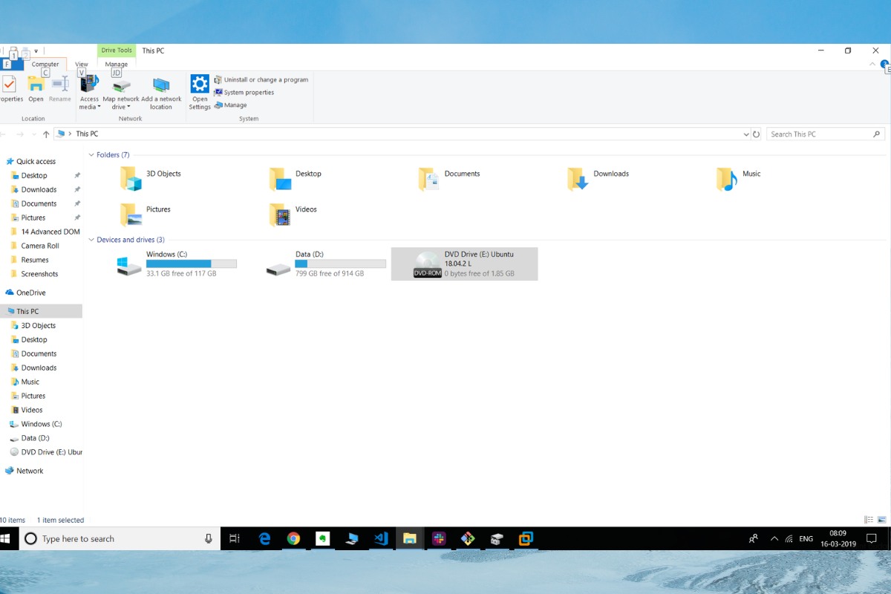891x594 pixels.
Task: Open the 3D Objects folder icon
Action: 131,178
